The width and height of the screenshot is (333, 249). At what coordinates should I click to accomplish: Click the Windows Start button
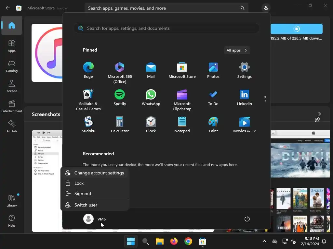point(131,241)
